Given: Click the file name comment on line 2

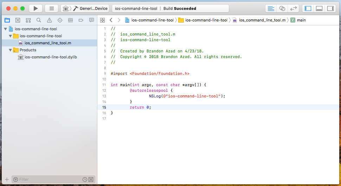Looking at the screenshot, I should pyautogui.click(x=143, y=34).
